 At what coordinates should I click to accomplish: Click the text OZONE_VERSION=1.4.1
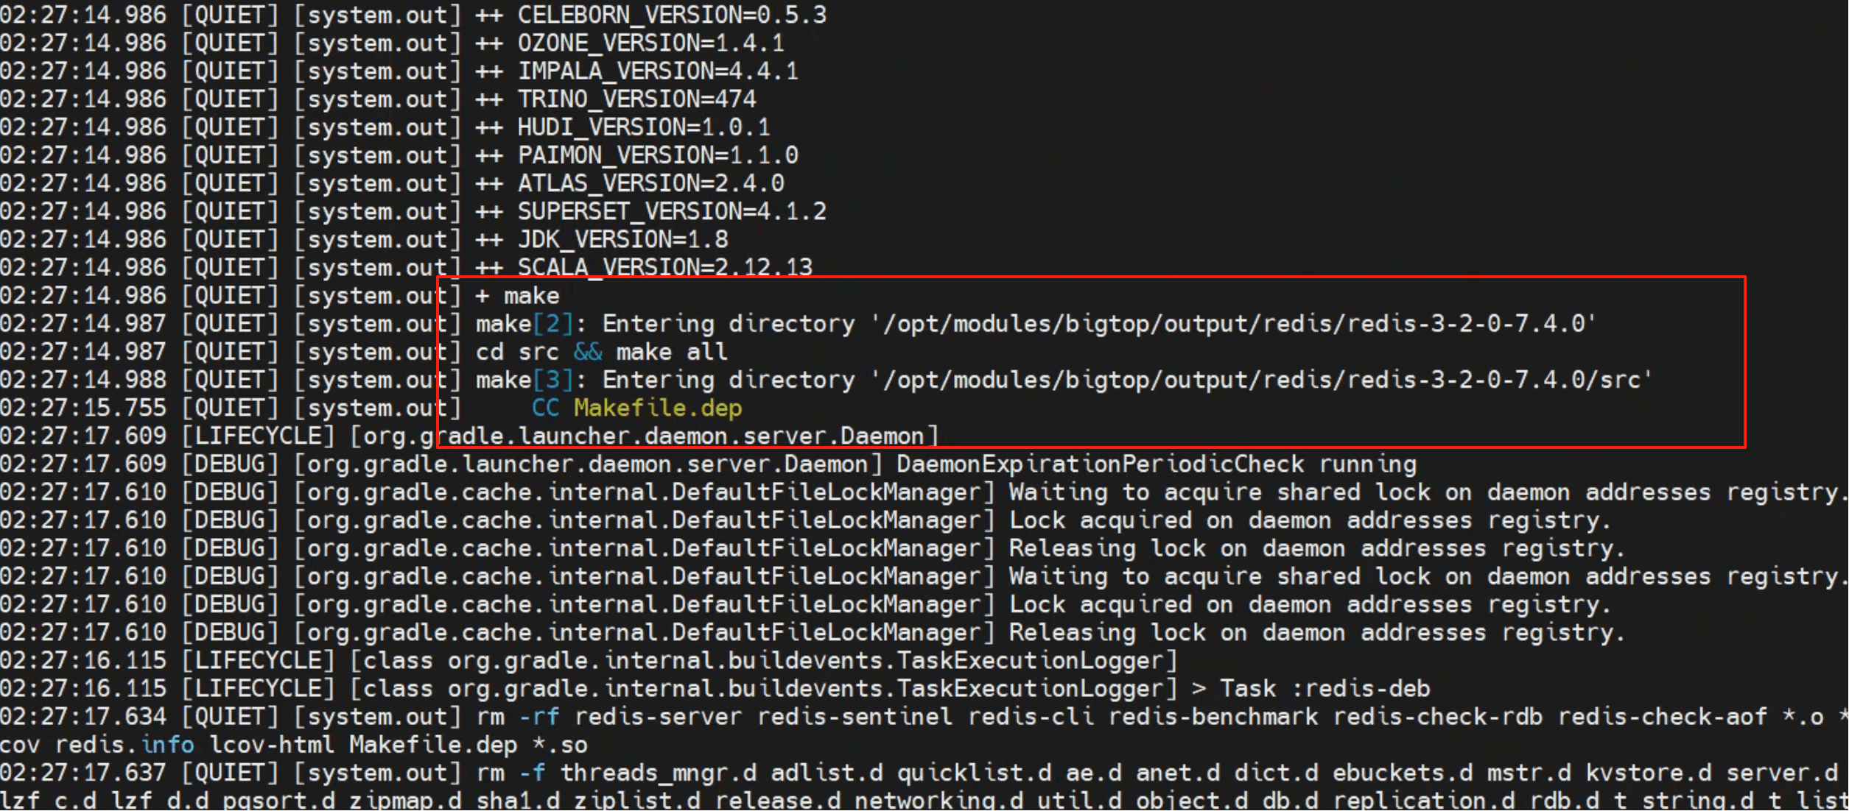coord(650,43)
